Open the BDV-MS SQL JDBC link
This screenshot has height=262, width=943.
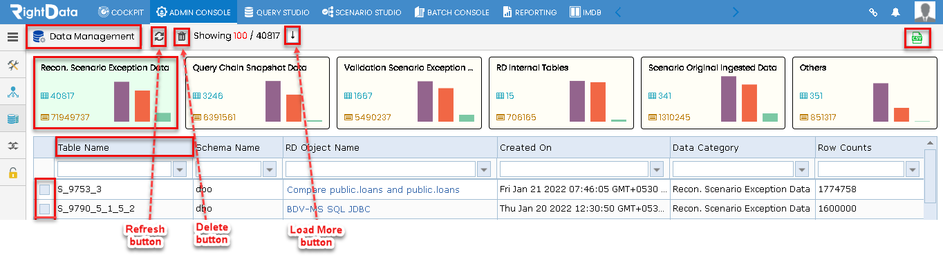[328, 208]
